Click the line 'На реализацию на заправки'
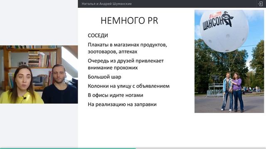Viewport: 266px width, 149px height. point(122,104)
